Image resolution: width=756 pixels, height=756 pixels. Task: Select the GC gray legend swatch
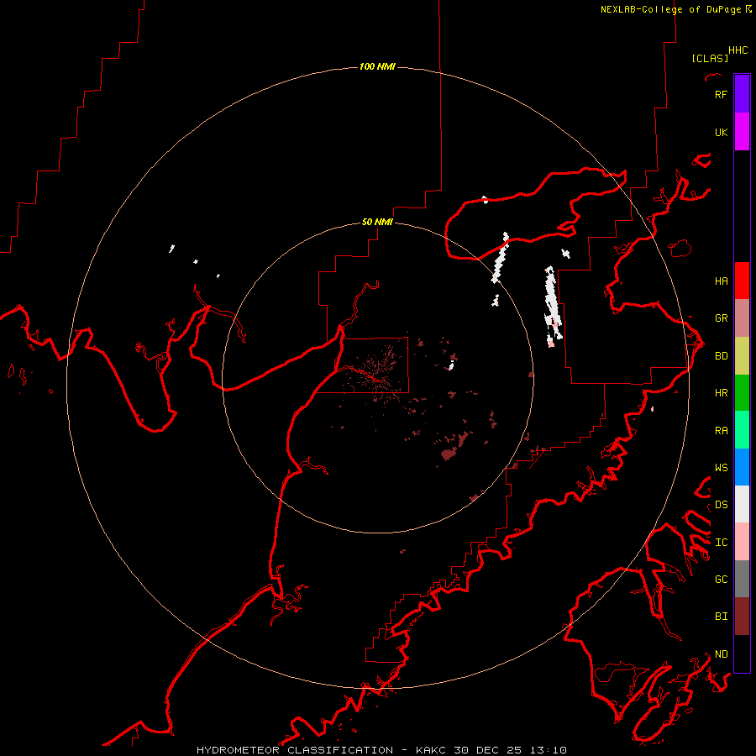click(742, 579)
